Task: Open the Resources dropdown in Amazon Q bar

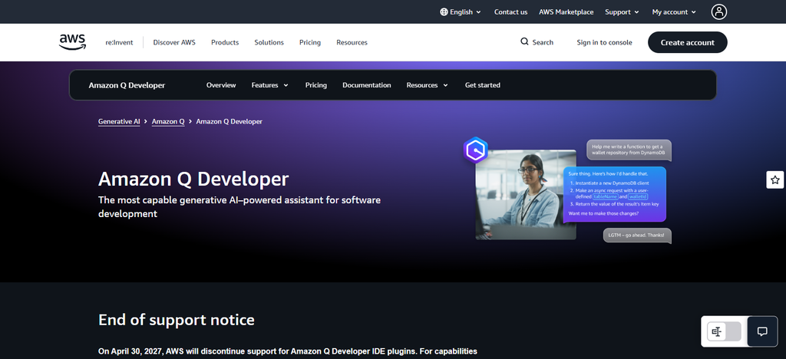Action: point(427,85)
